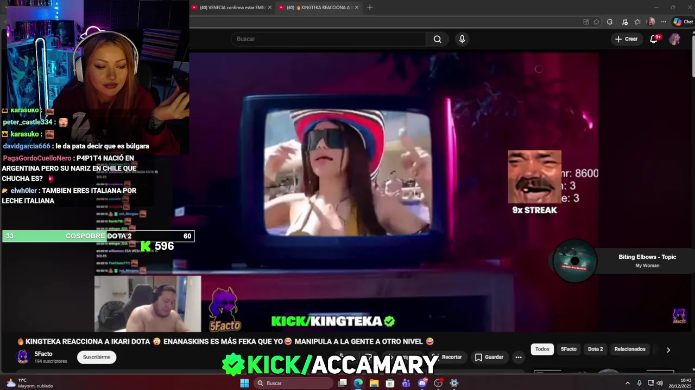Open Microsoft Teams from the taskbar

tap(406, 383)
